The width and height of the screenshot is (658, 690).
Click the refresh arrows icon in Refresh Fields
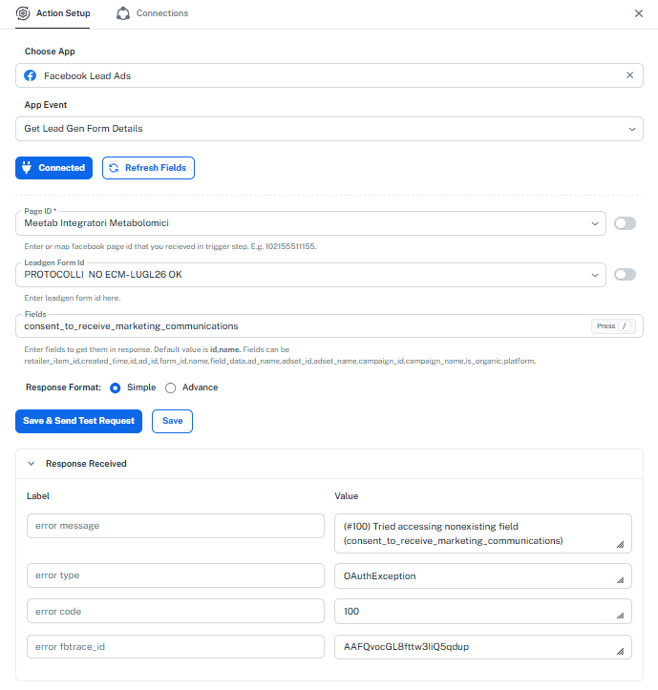(114, 168)
